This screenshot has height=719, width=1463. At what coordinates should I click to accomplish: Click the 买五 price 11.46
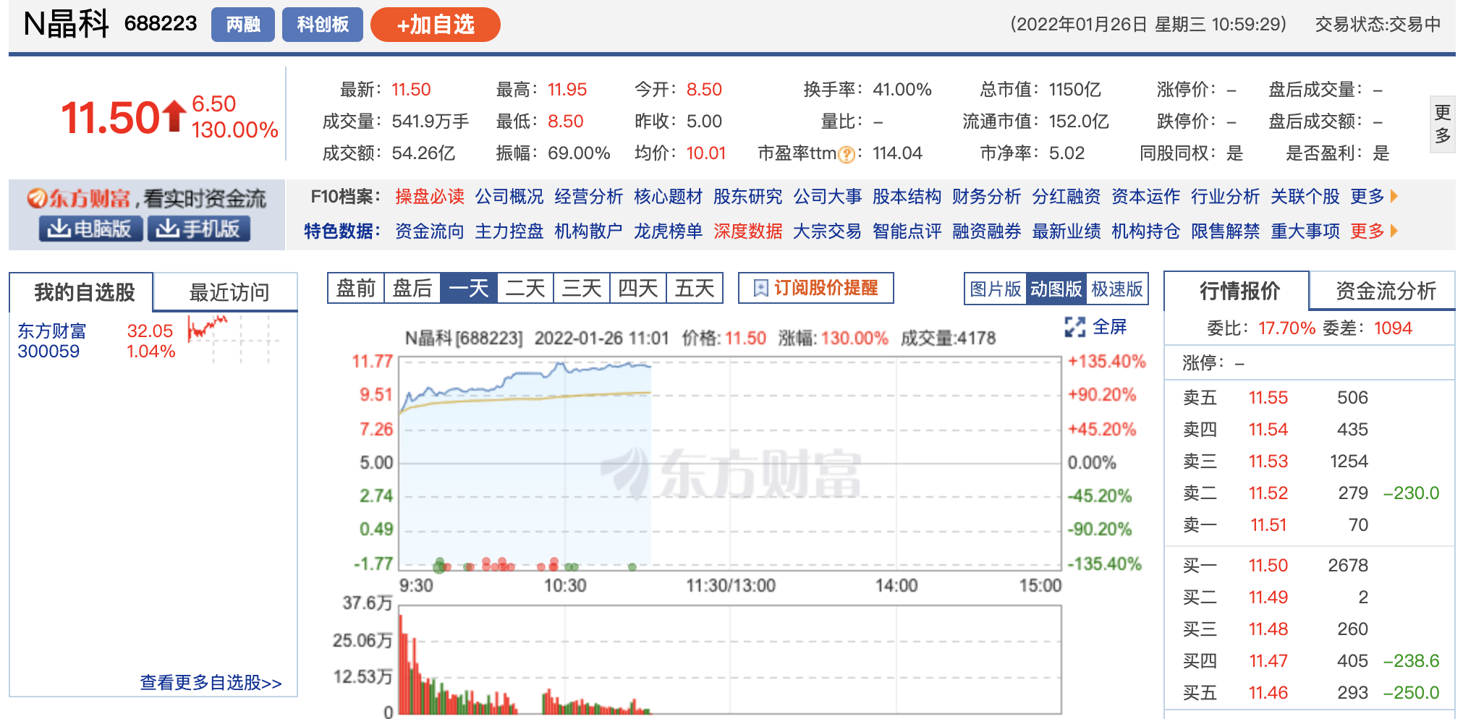coord(1268,692)
